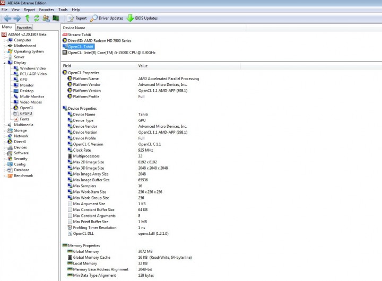
Task: Expand the Computer tree node
Action: coord(4,40)
